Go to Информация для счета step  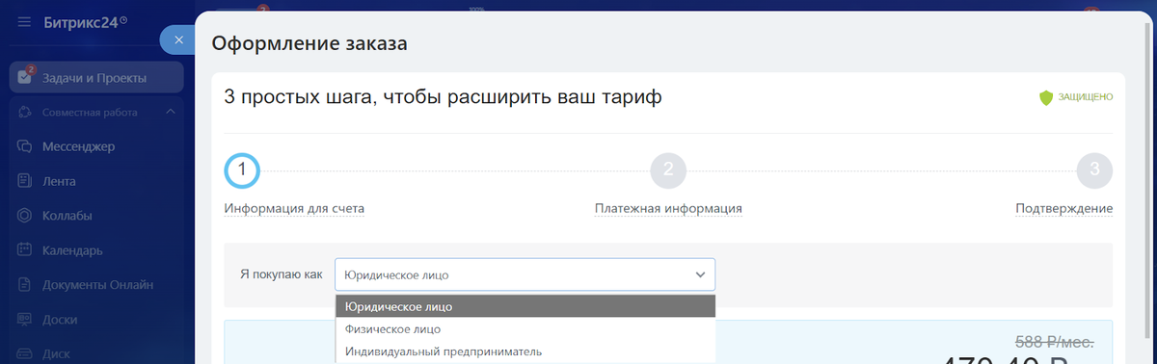coord(294,208)
